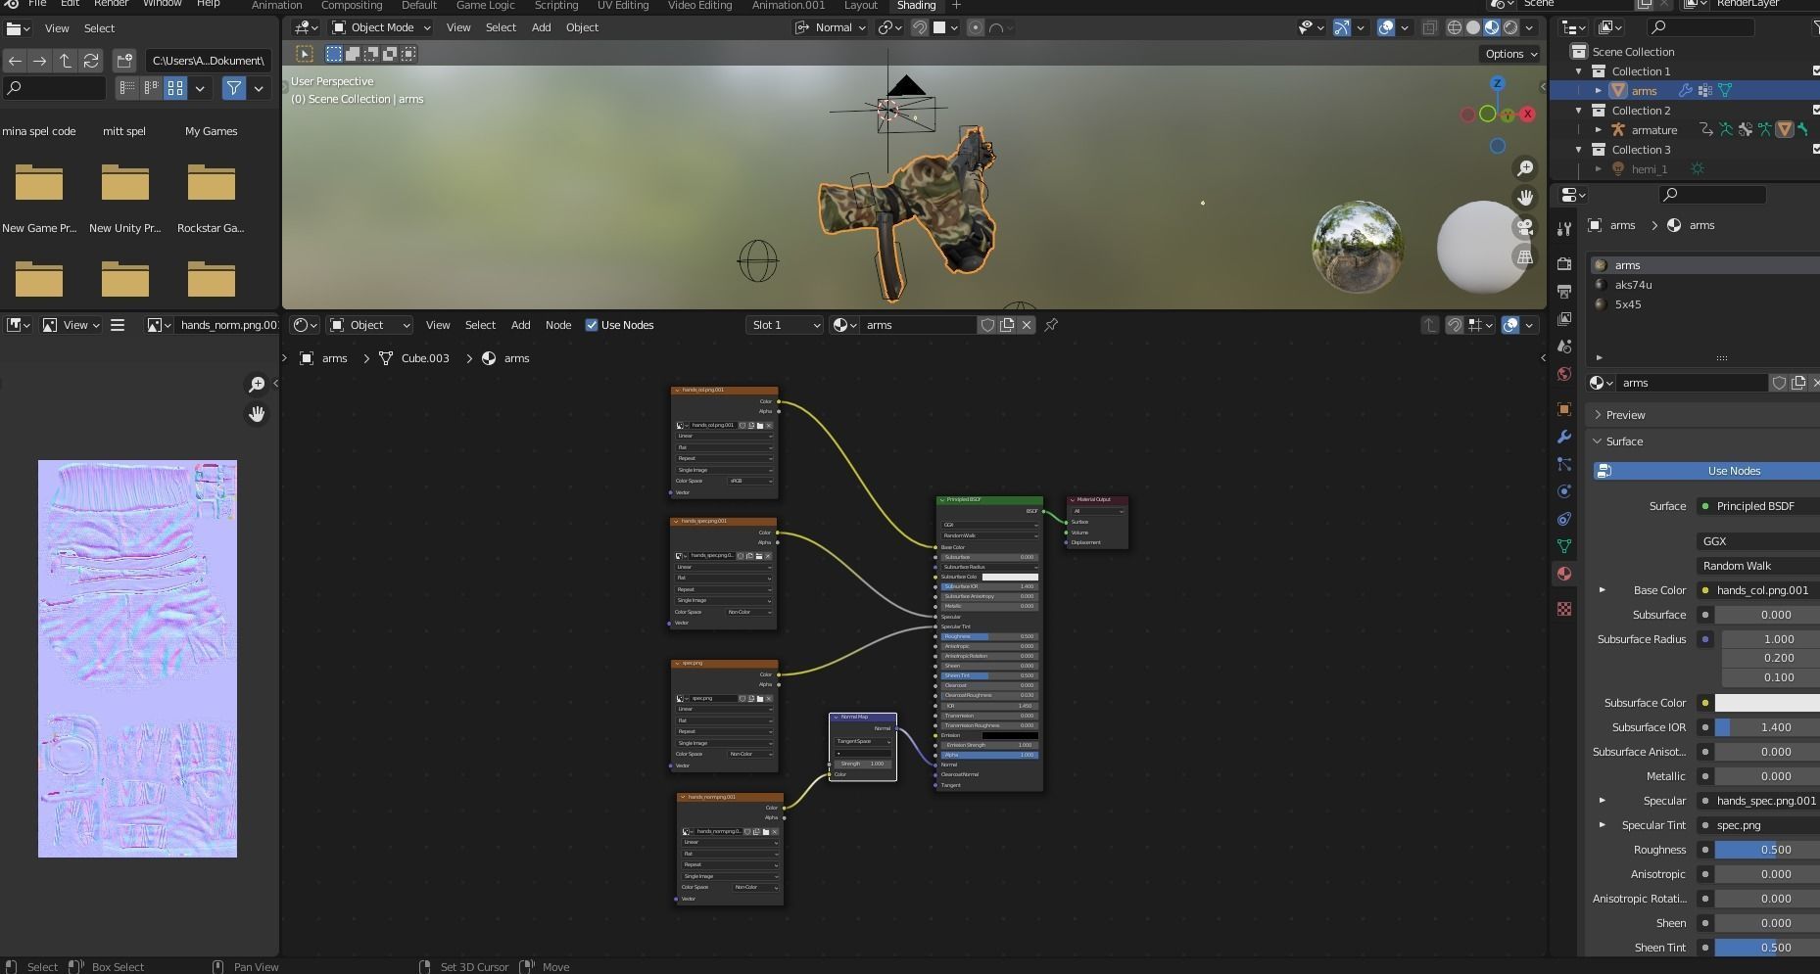The width and height of the screenshot is (1820, 974).
Task: Open Render properties tab
Action: (x=1564, y=264)
